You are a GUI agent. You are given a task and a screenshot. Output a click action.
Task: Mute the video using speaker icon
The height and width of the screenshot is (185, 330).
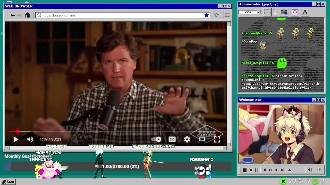[x=30, y=139]
